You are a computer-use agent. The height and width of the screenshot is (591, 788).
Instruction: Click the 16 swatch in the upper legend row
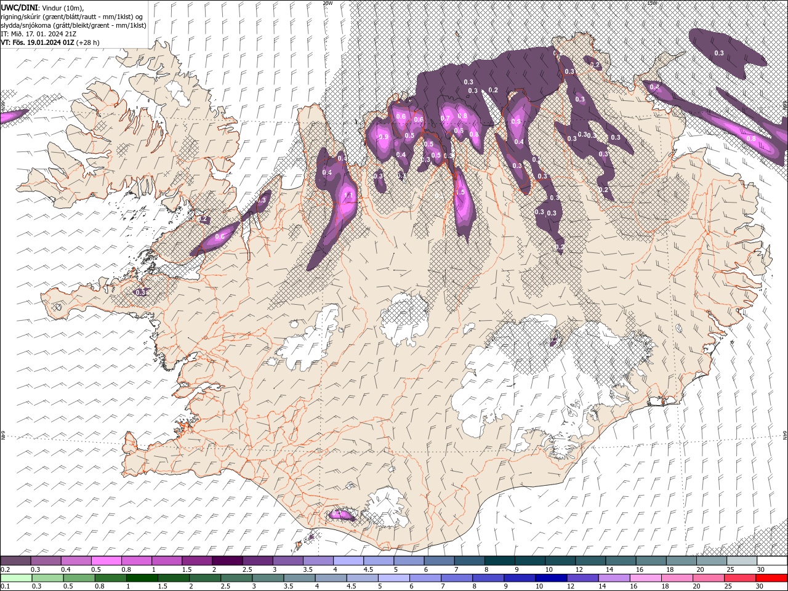click(x=651, y=561)
